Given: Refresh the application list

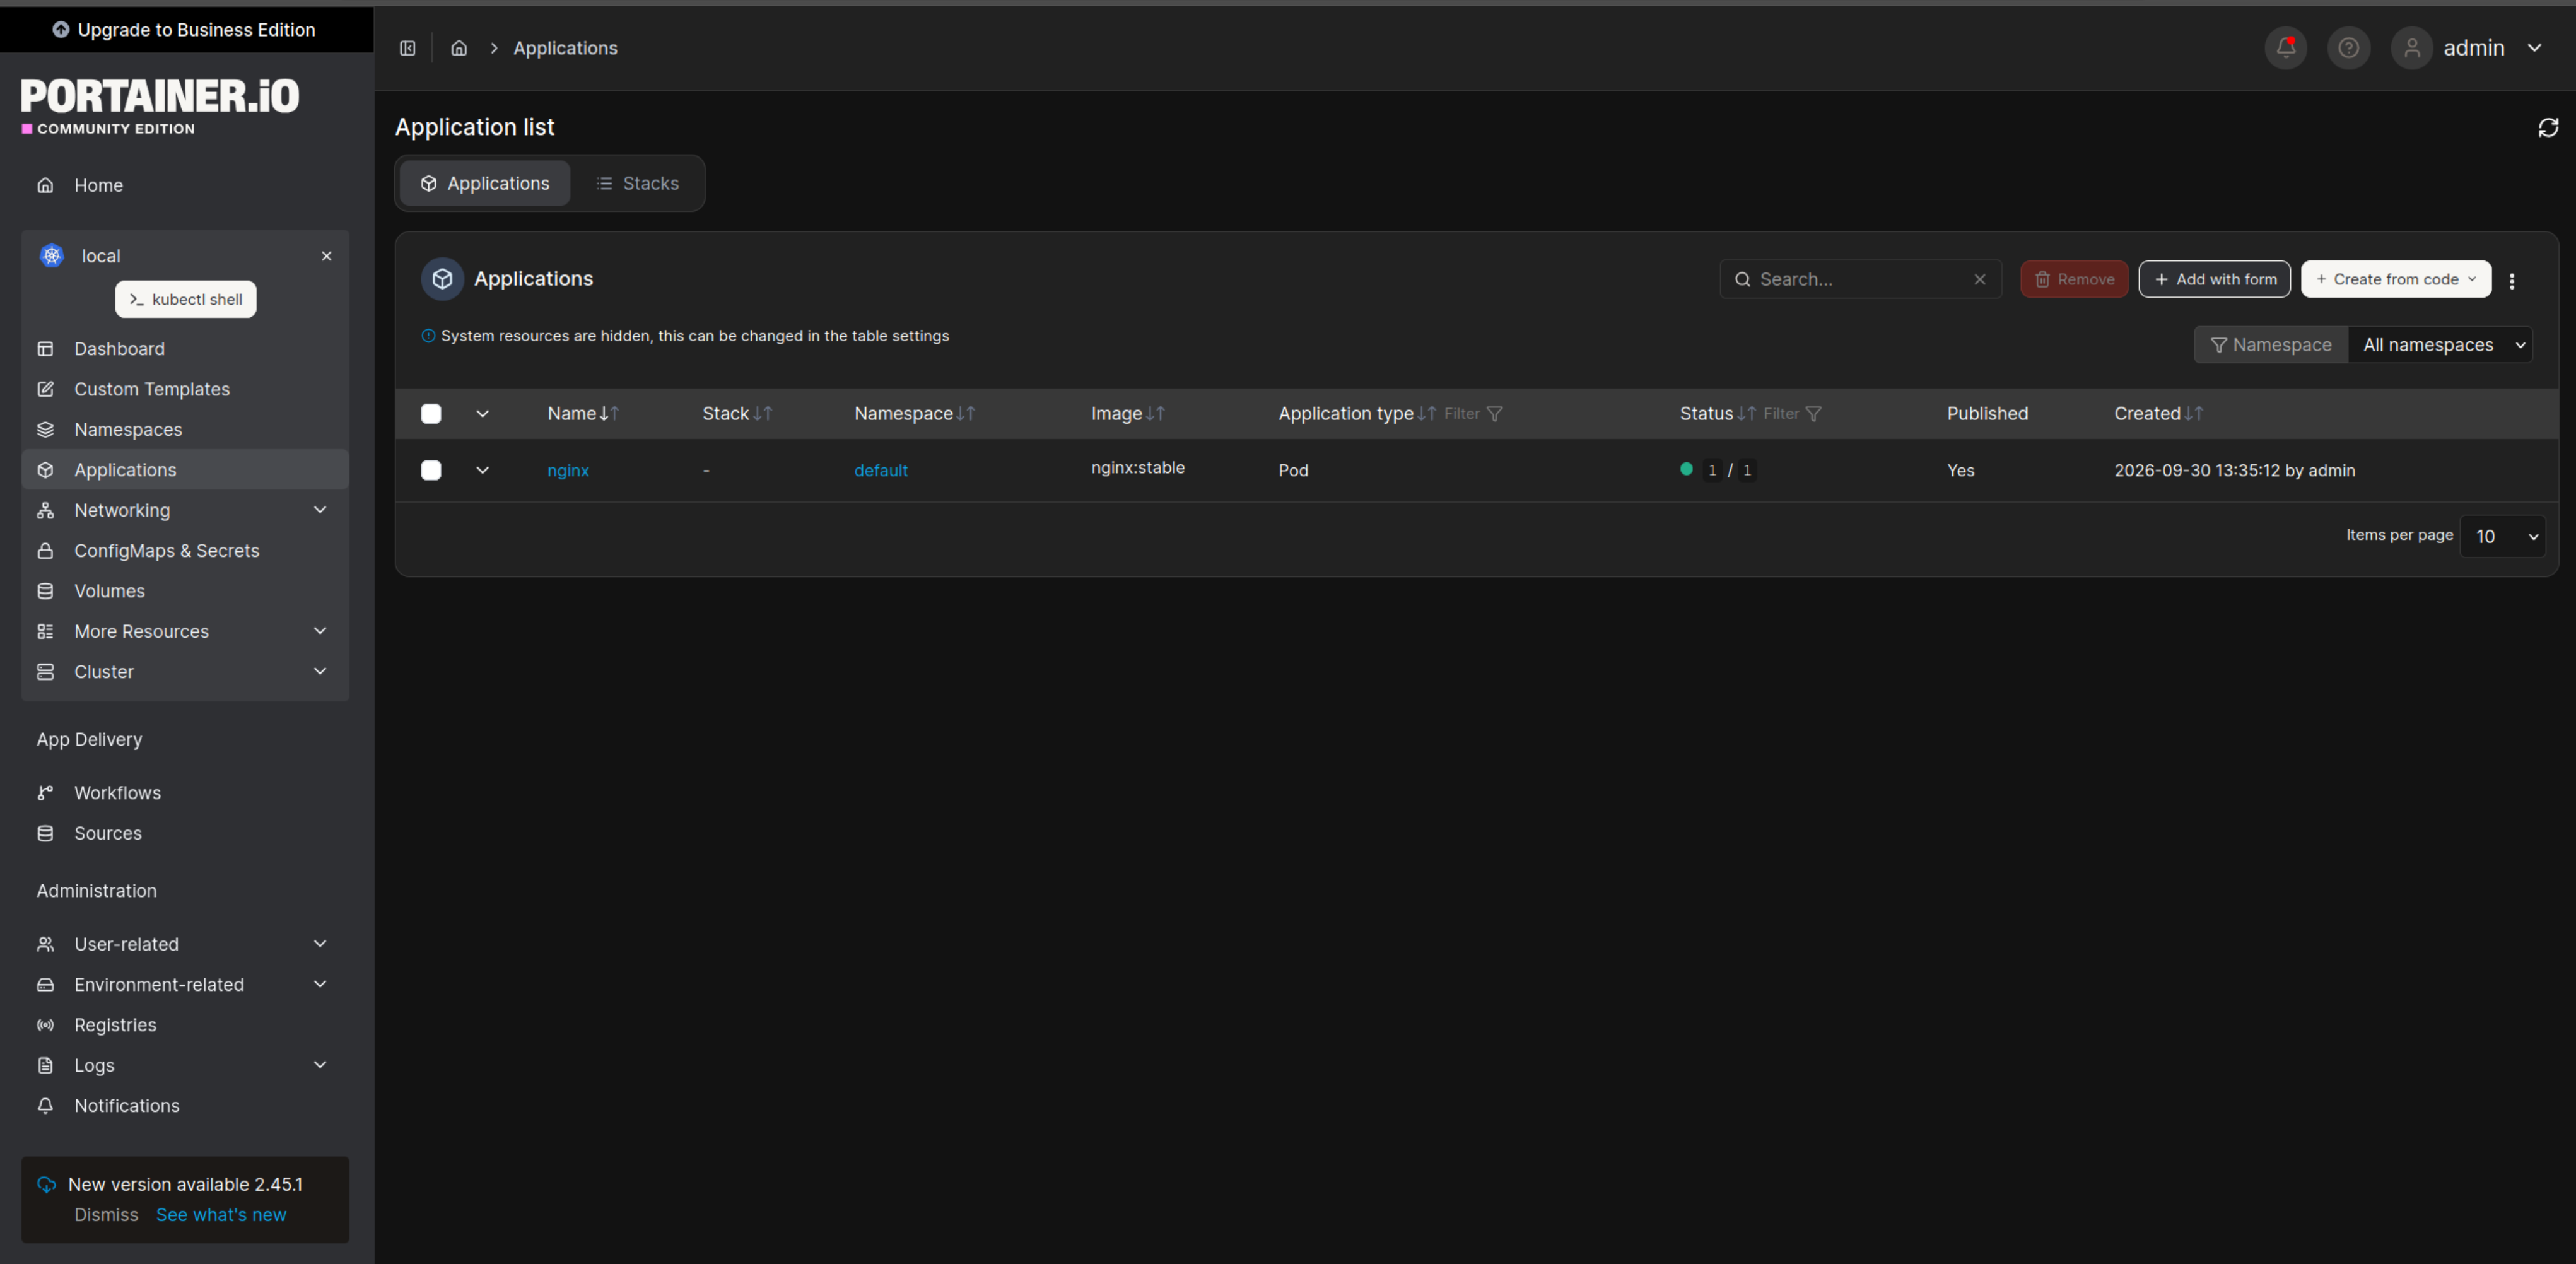Looking at the screenshot, I should click(x=2548, y=128).
